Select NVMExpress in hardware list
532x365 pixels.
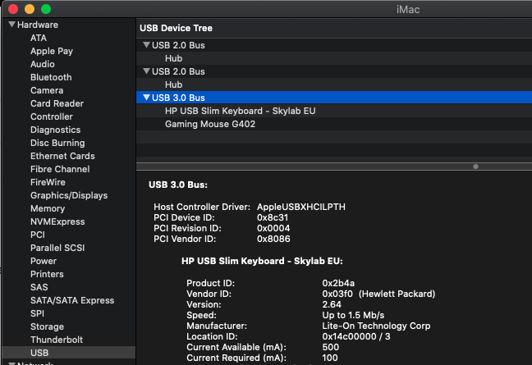(57, 221)
